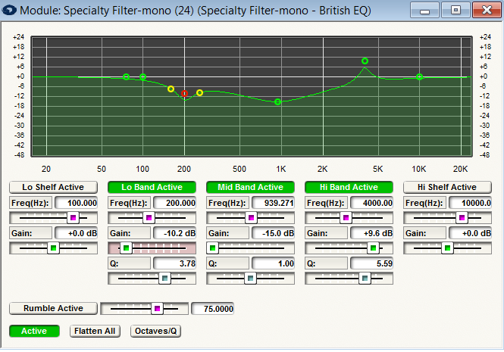Click the Mid Band frequency slider thumb
The height and width of the screenshot is (352, 504).
251,218
